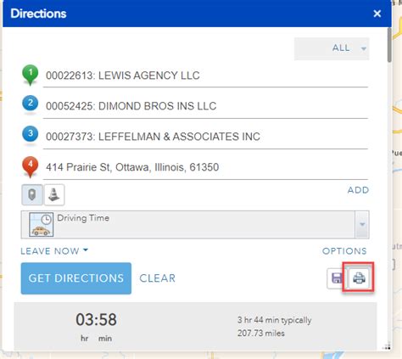Select the 414 Prairie St address field

205,167
